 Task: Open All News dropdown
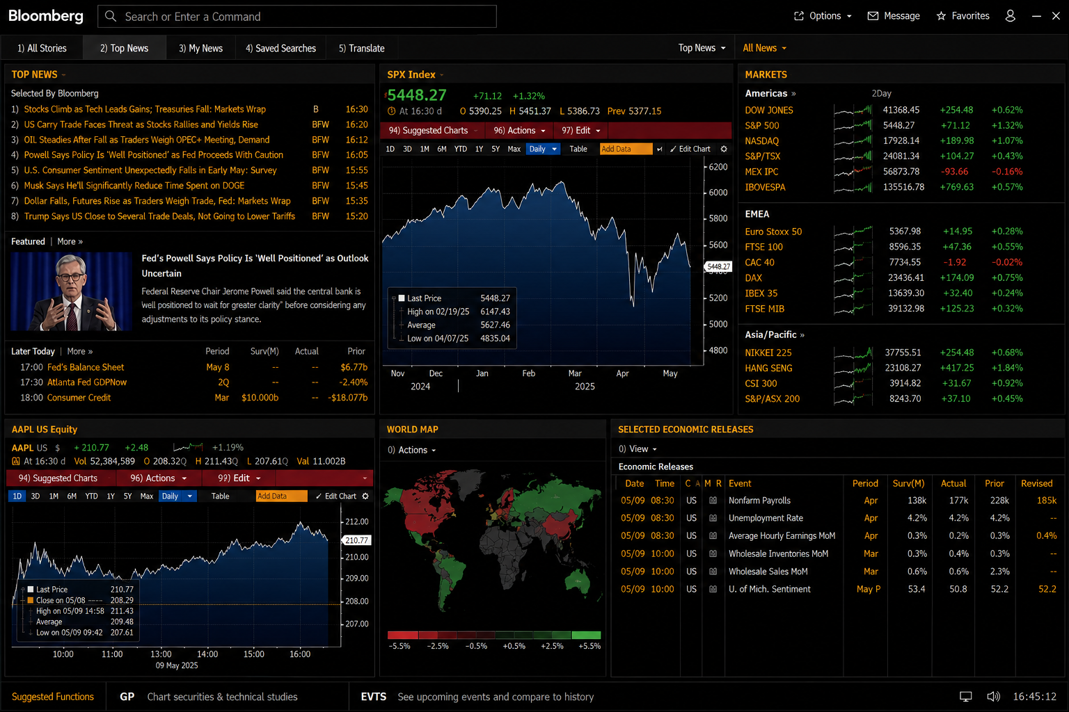tap(765, 48)
